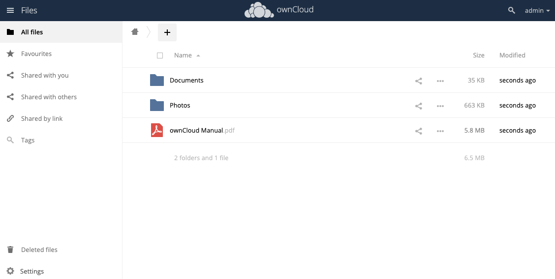
Task: Open more actions for Photos
Action: (x=440, y=106)
